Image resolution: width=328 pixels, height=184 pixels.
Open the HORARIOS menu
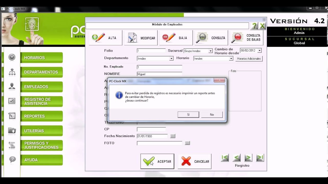point(42,58)
